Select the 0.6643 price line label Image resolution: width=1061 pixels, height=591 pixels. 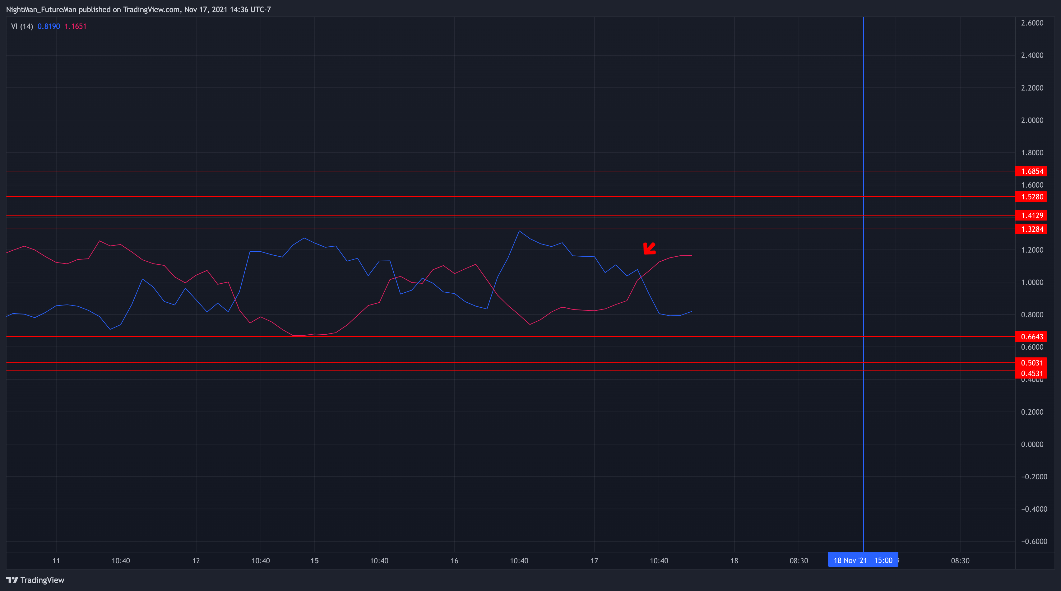tap(1031, 337)
